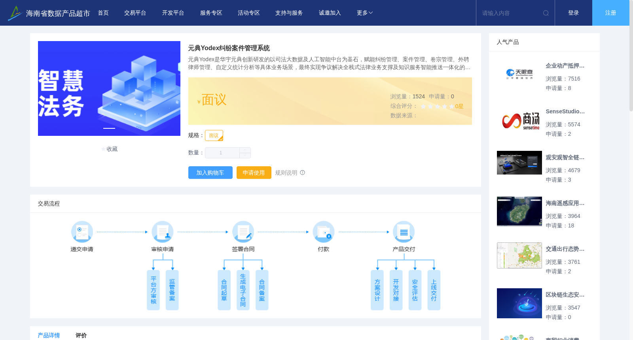633x340 pixels.
Task: Click the 安全评估 step box
Action: (415, 290)
